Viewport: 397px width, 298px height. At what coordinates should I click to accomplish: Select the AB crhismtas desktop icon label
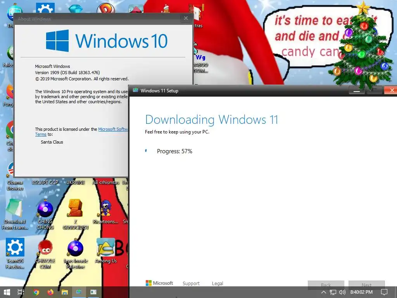point(105,182)
